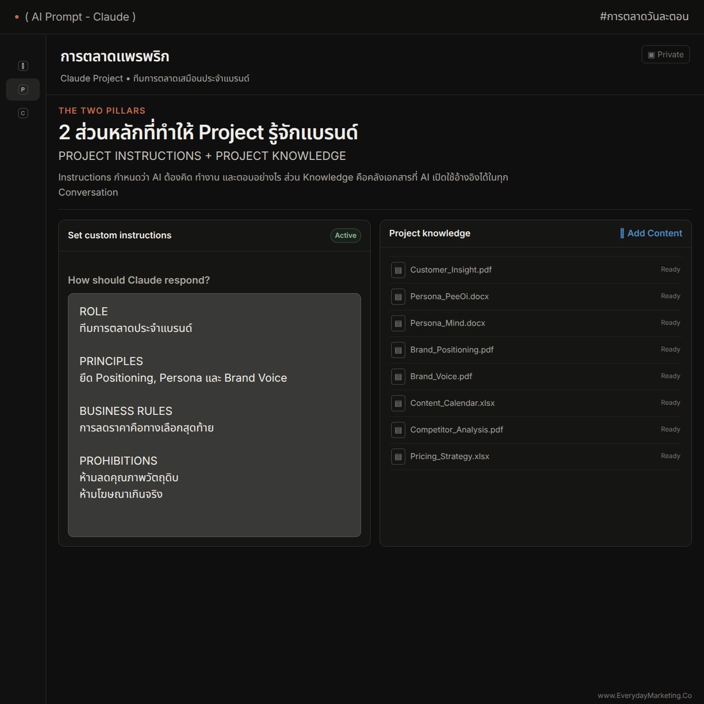The image size is (704, 704).
Task: Open the Brand_Positioning.pdf file name
Action: pyautogui.click(x=452, y=349)
